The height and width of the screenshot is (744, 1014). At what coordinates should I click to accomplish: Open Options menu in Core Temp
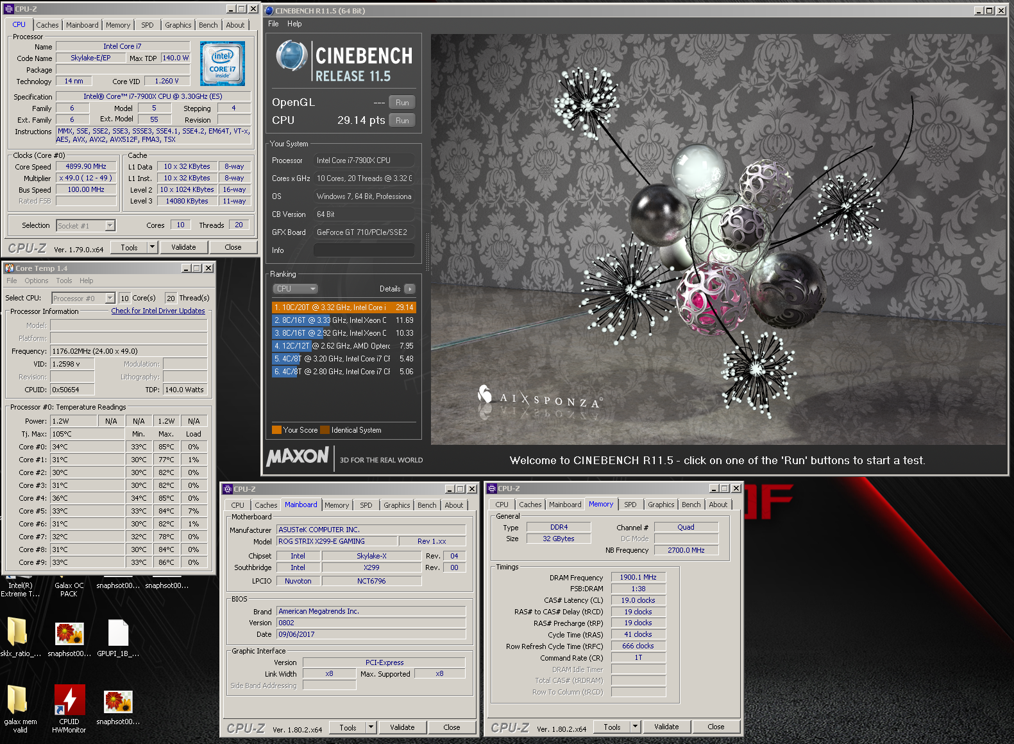37,281
